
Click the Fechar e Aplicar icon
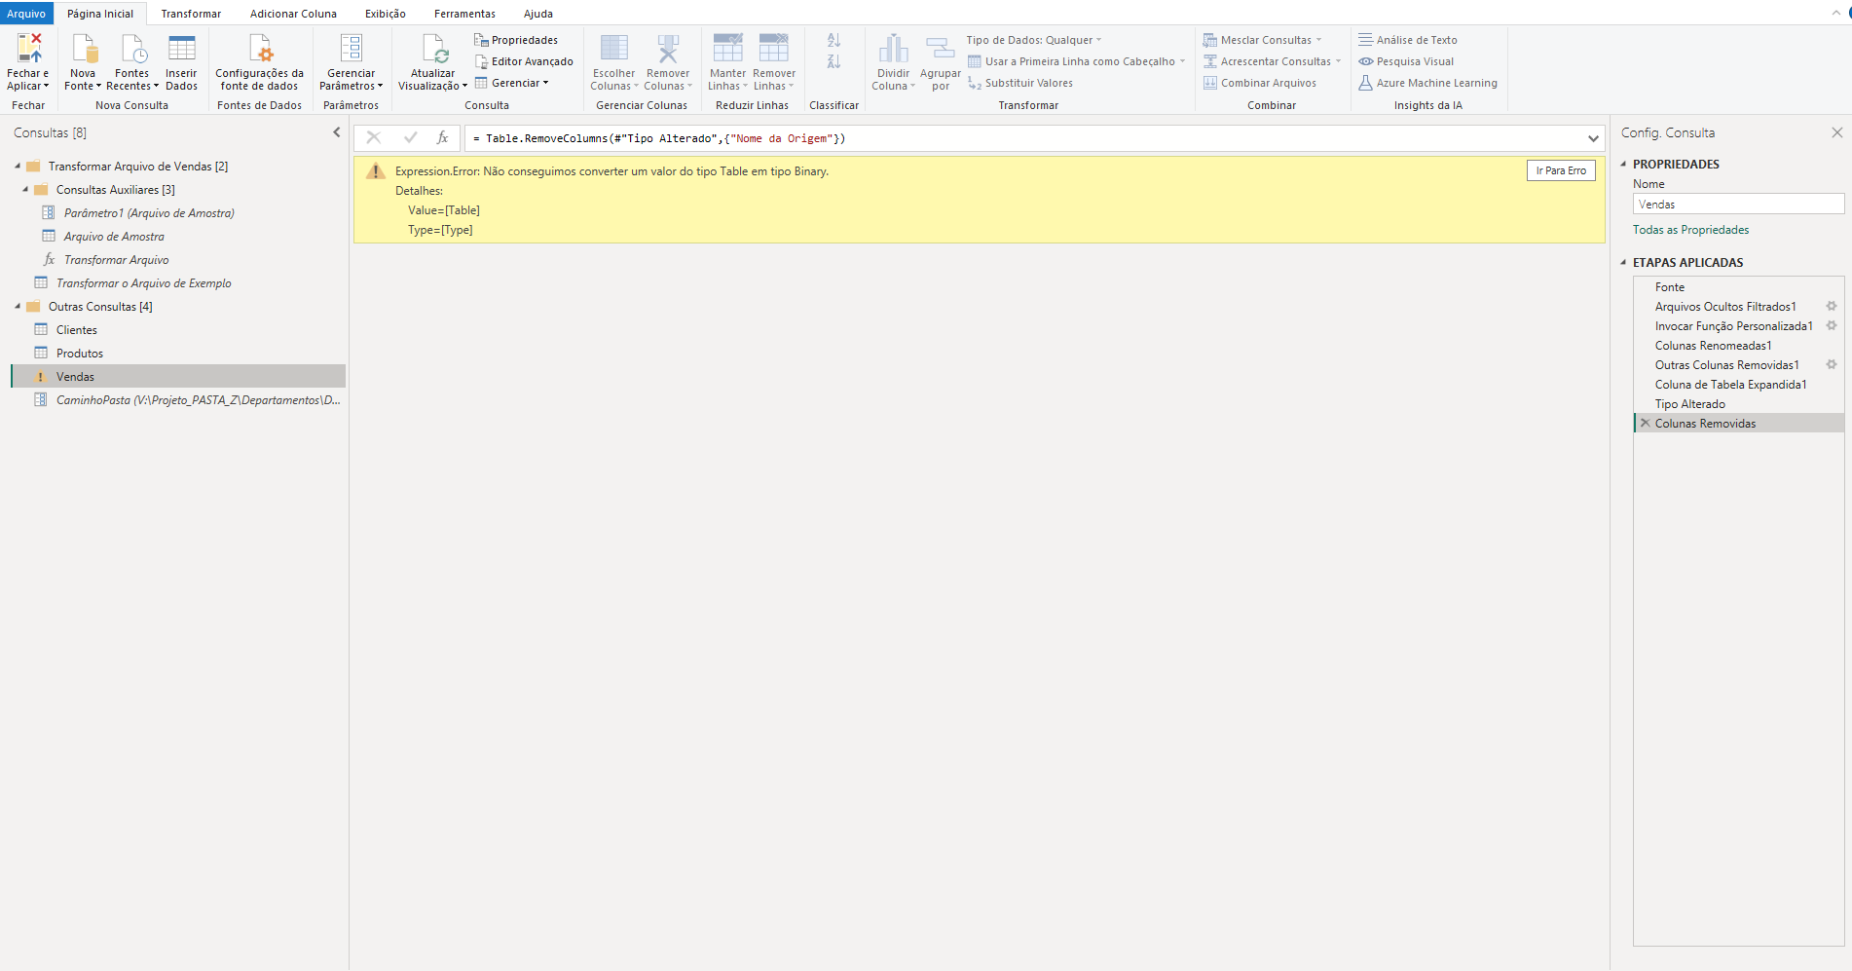point(29,48)
